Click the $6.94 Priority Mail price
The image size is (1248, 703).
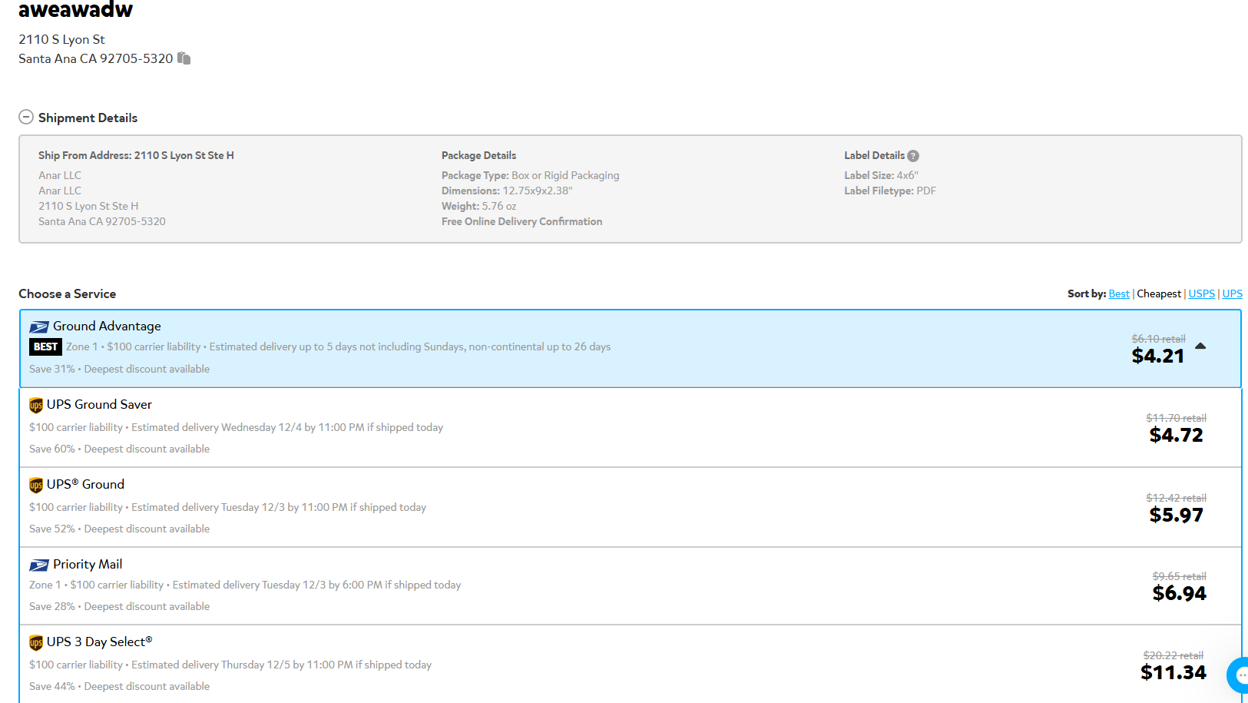tap(1180, 593)
